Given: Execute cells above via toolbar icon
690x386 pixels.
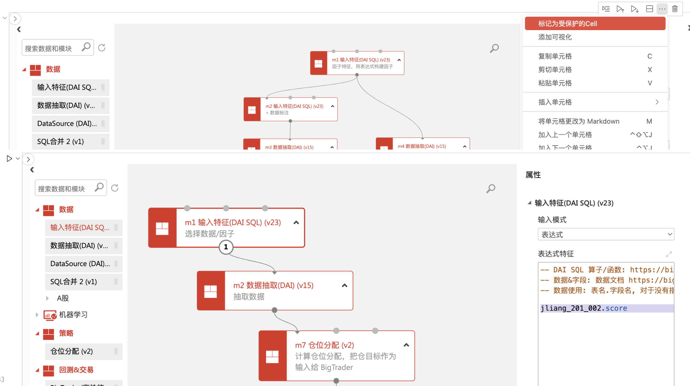Looking at the screenshot, I should 620,9.
